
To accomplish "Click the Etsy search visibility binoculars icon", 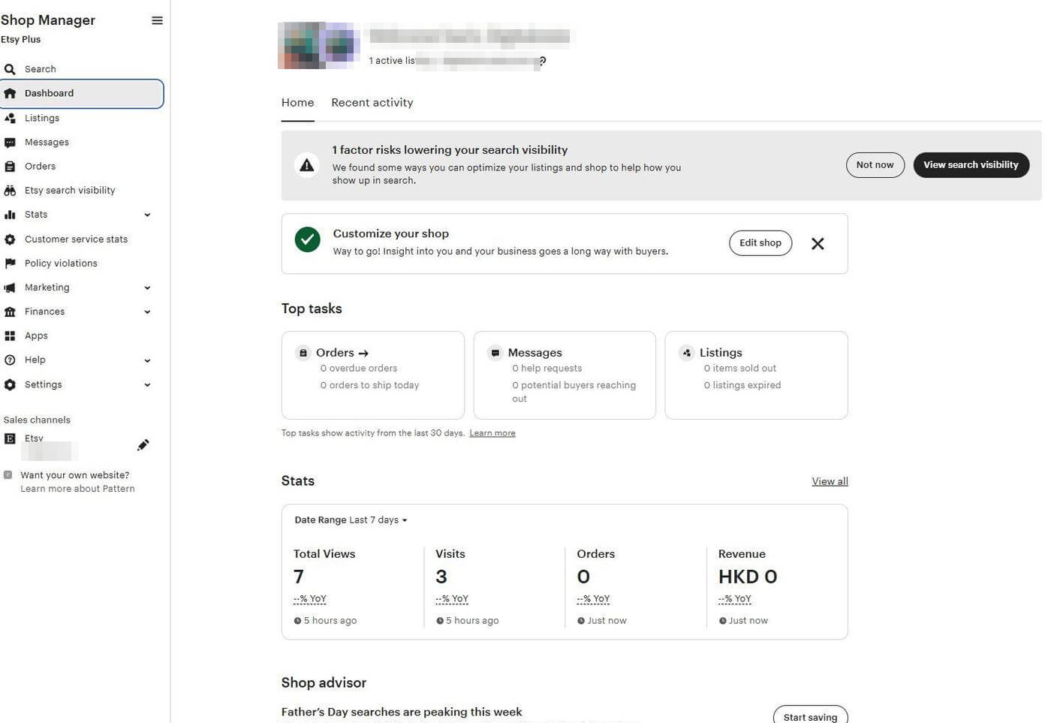I will click(x=10, y=190).
